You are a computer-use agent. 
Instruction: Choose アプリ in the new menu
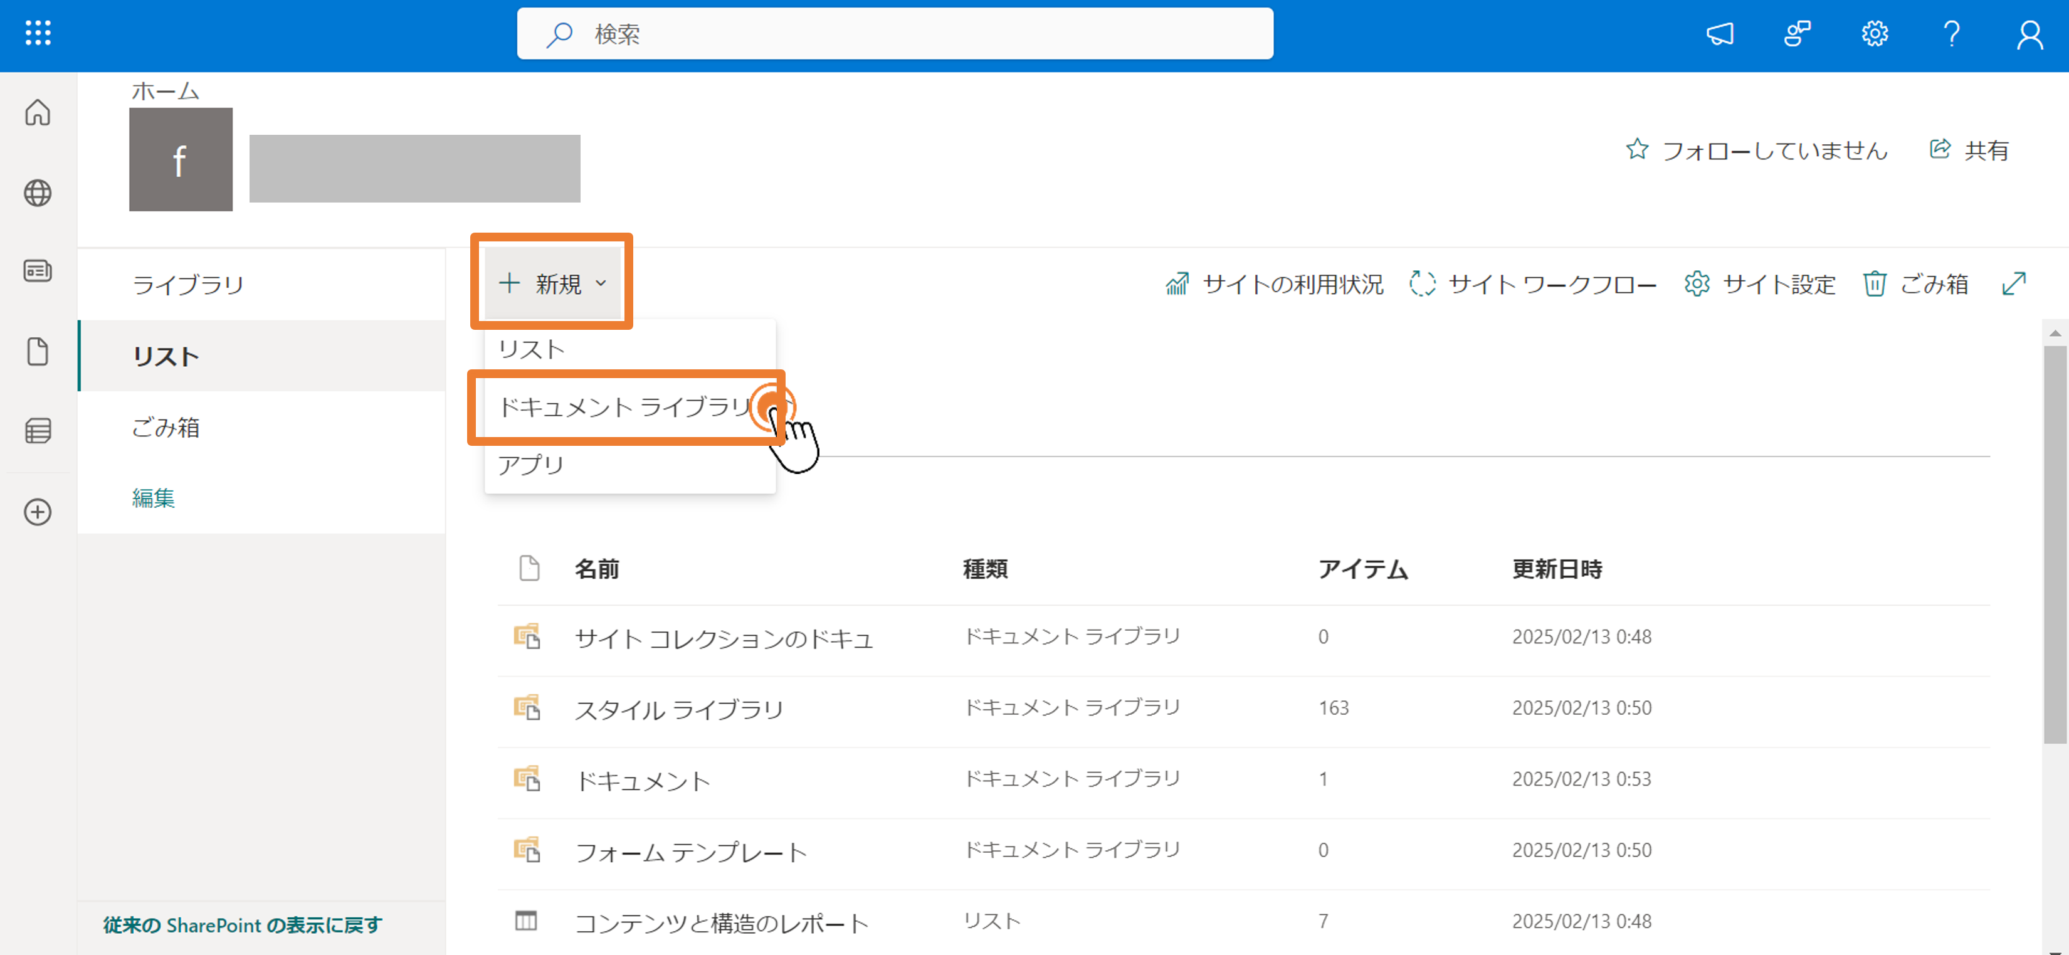coord(531,464)
